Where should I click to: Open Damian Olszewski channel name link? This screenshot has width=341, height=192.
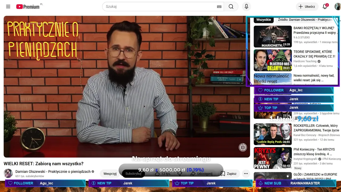pos(53,171)
